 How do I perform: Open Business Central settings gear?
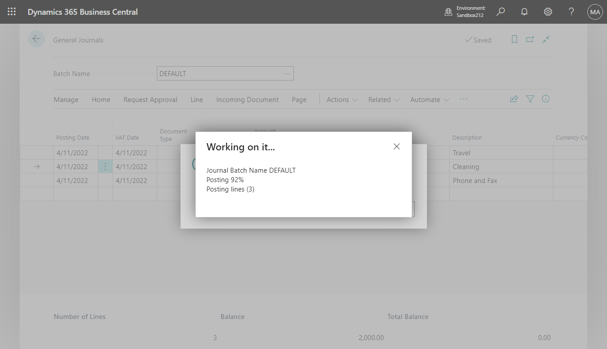pos(548,12)
